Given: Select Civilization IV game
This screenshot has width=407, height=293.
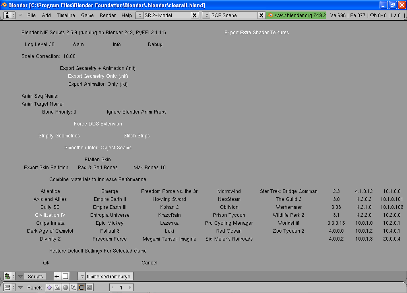Looking at the screenshot, I should [50, 215].
